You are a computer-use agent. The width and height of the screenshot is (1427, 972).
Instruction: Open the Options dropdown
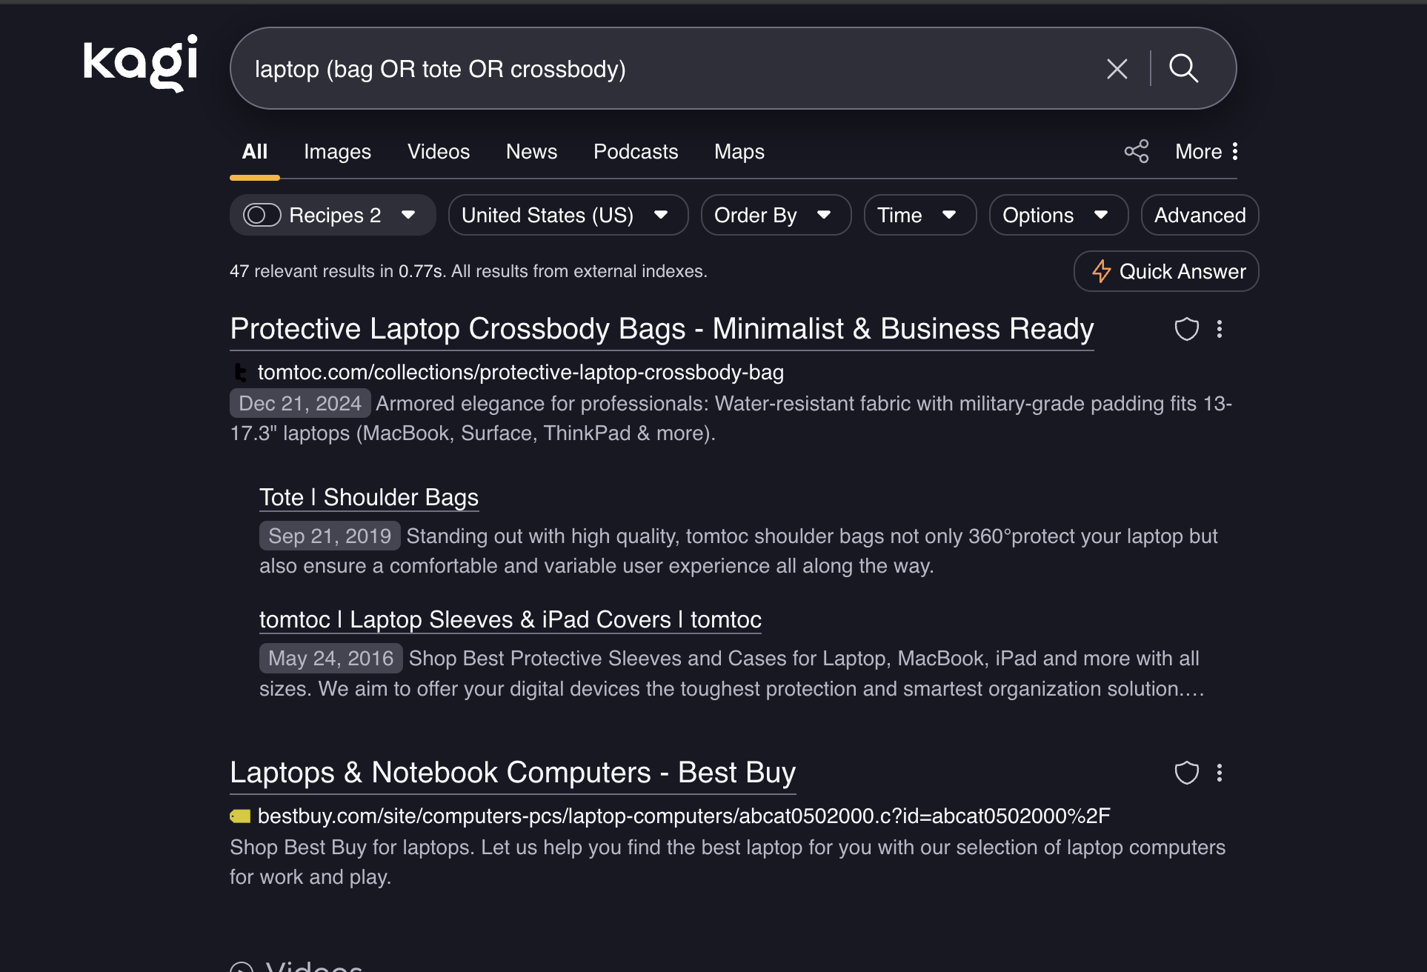1057,215
